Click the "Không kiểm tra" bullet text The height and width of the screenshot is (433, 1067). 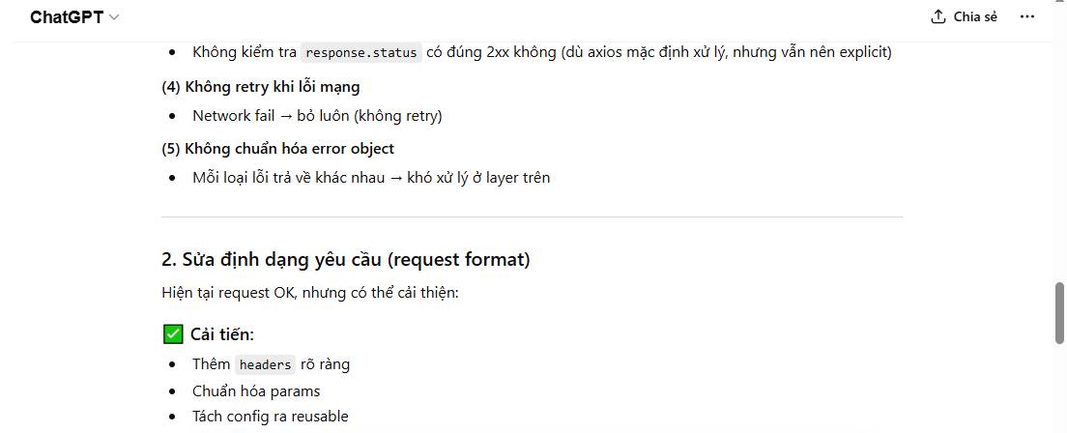point(245,52)
